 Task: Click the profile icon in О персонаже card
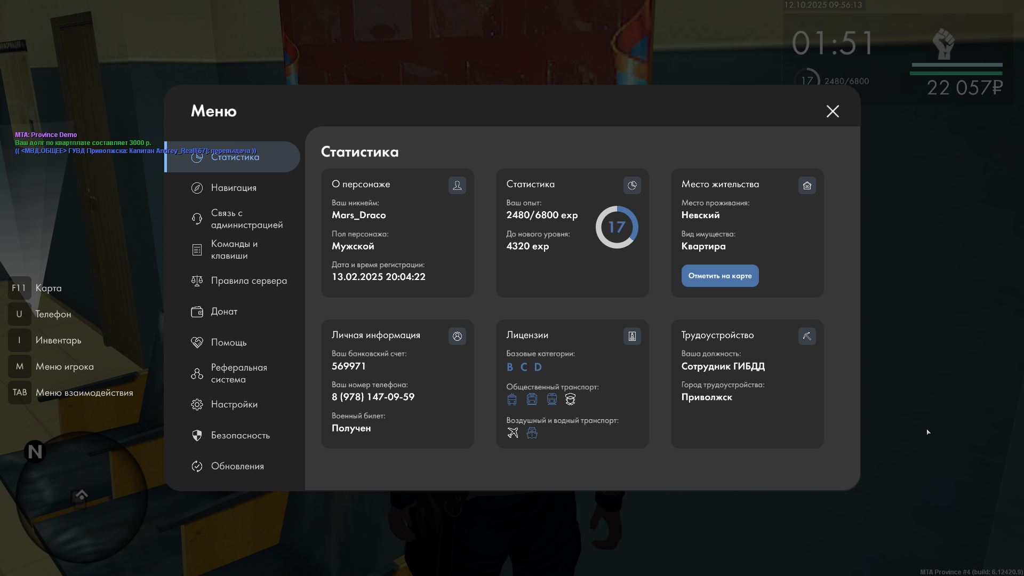click(457, 185)
